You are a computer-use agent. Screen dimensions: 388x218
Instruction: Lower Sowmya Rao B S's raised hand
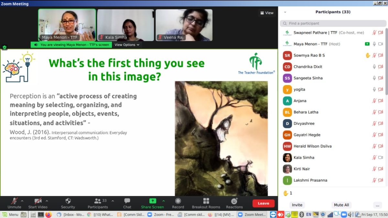tap(368, 55)
